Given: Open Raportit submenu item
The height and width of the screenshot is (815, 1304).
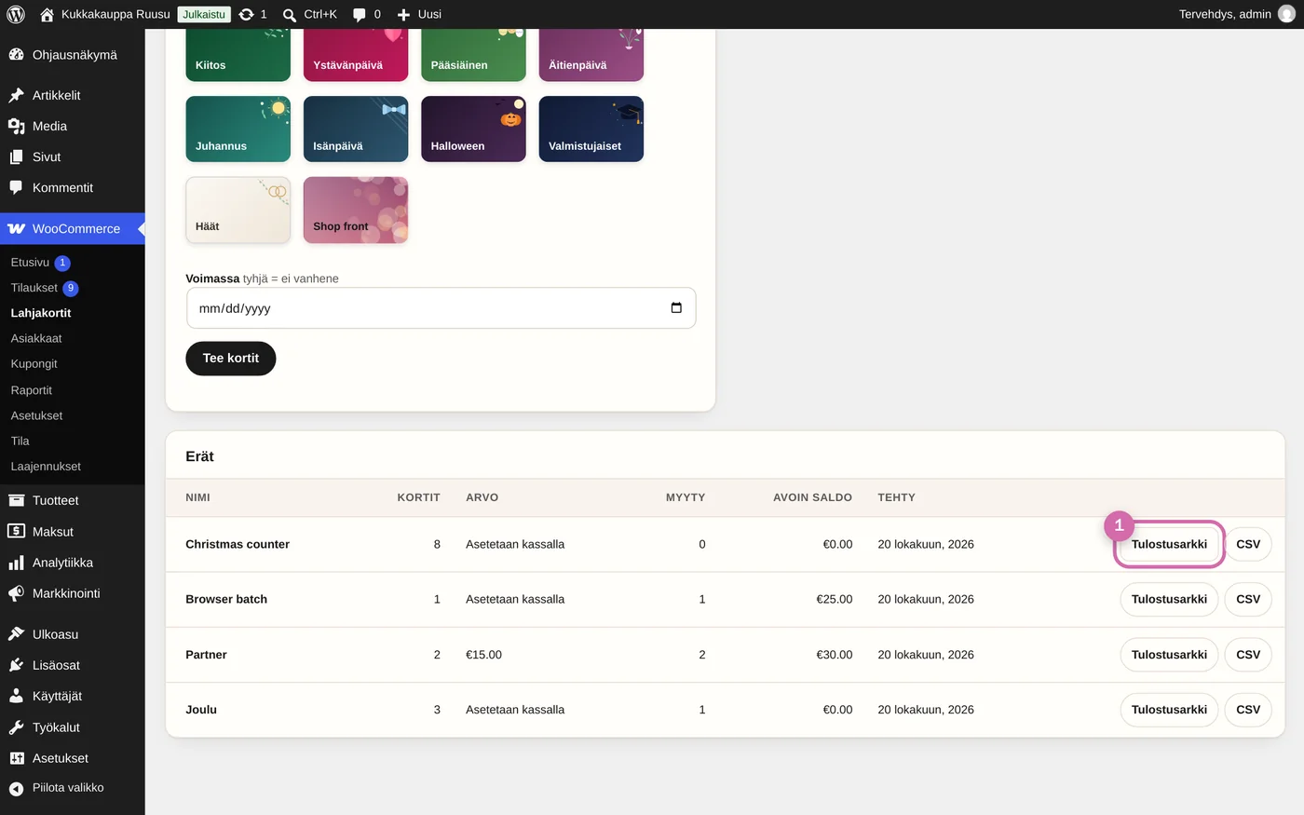Looking at the screenshot, I should click(32, 390).
